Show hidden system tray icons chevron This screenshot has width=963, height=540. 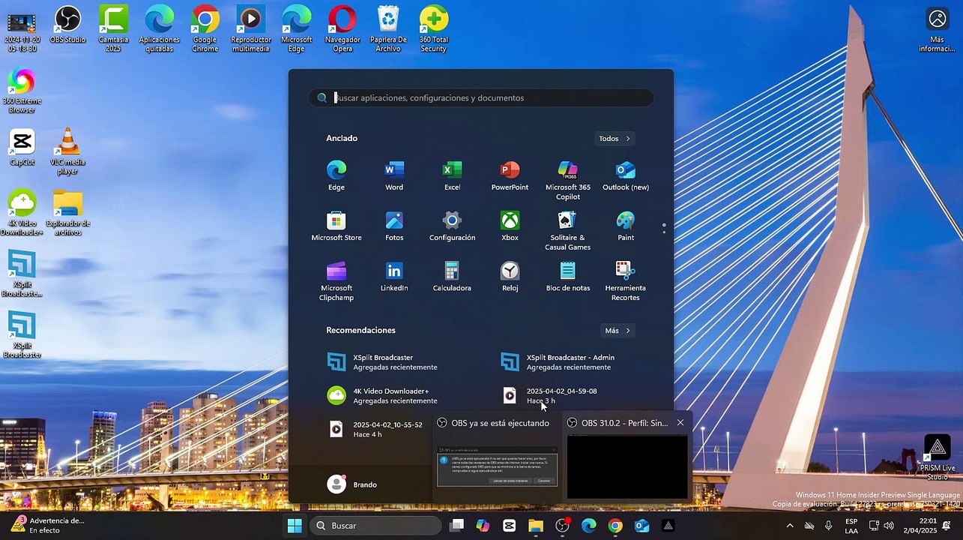(x=789, y=526)
